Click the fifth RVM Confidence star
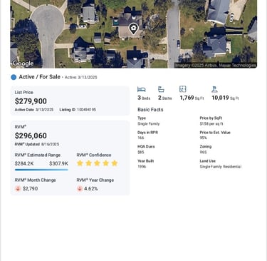Screen dimensions: 267x261 pyautogui.click(x=115, y=163)
